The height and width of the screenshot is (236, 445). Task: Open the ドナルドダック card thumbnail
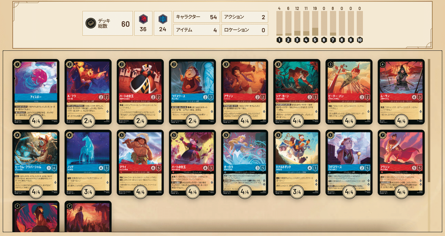(297, 162)
